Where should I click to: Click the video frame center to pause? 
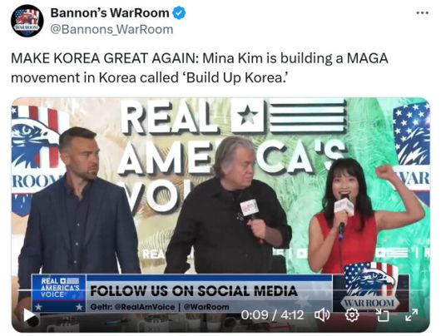click(220, 215)
